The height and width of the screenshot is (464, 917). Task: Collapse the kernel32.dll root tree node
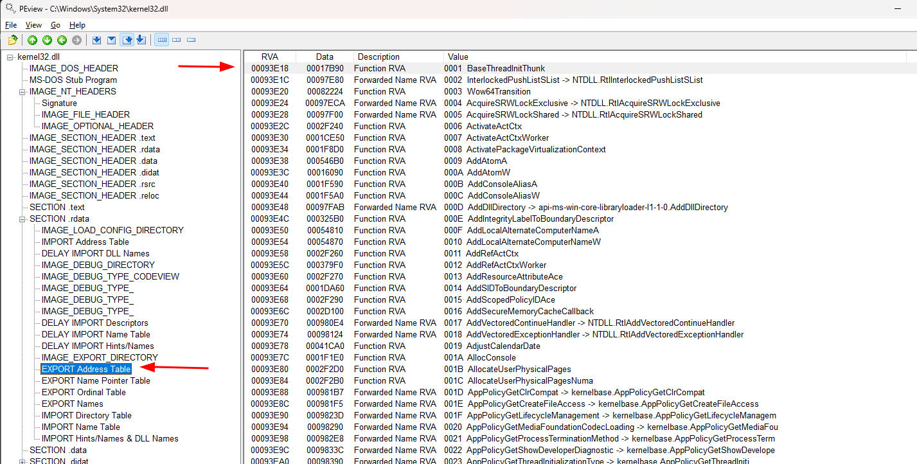click(x=9, y=57)
